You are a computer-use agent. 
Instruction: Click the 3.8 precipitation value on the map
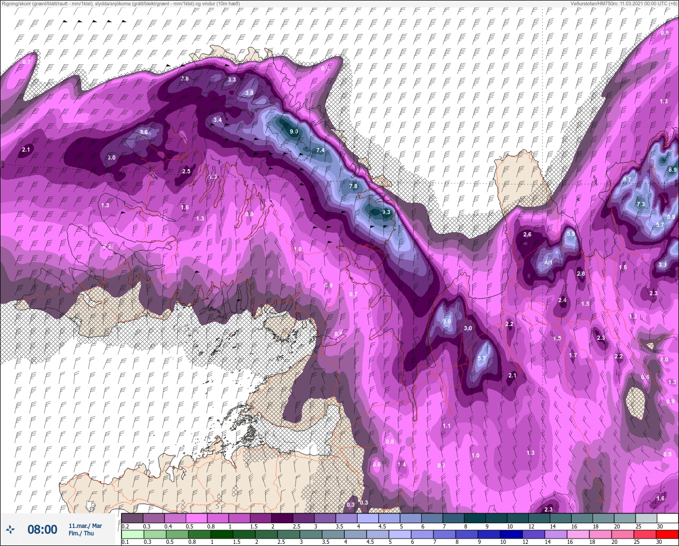[x=249, y=93]
